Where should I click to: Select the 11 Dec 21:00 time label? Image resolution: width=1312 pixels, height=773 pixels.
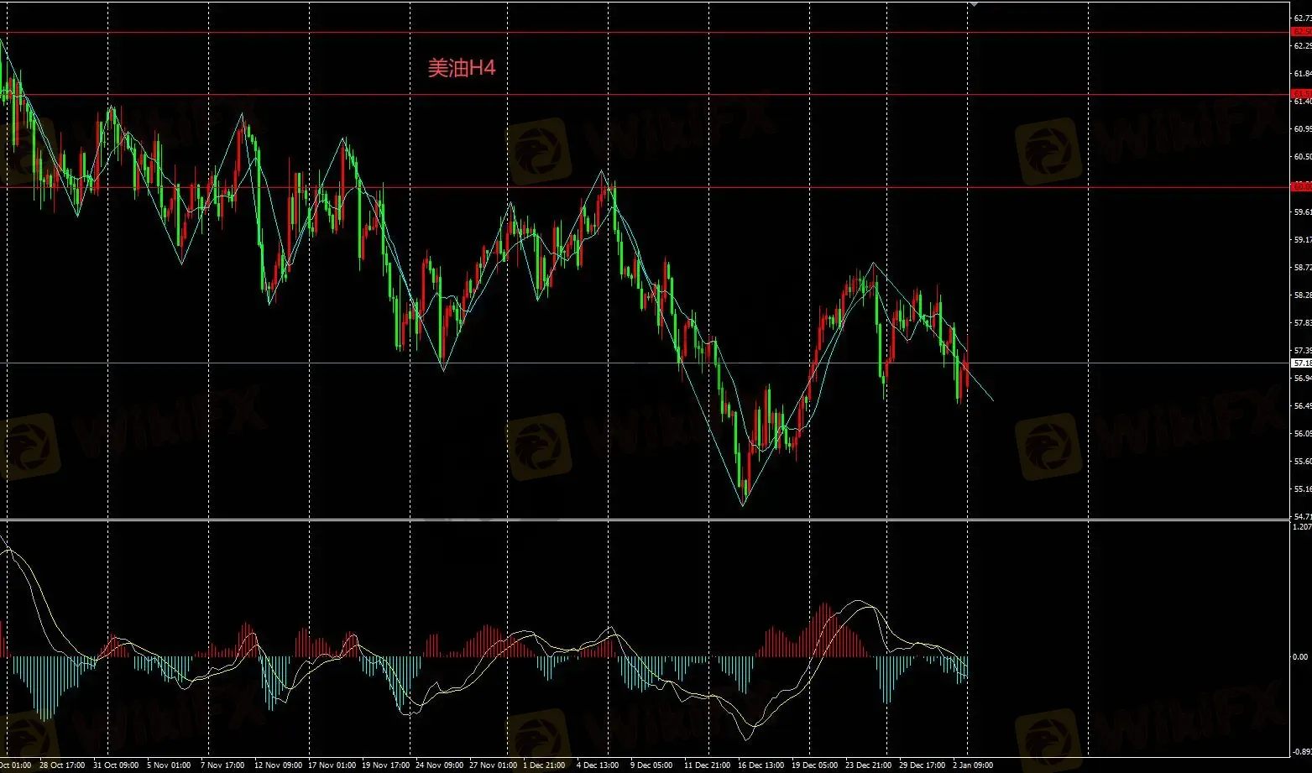click(x=707, y=765)
